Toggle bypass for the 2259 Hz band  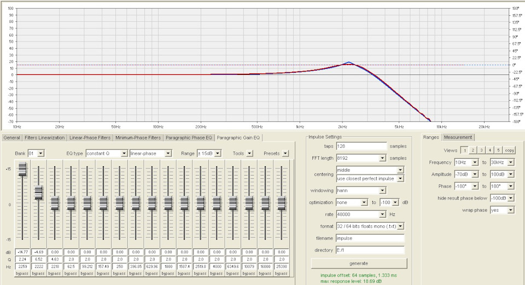pos(22,272)
